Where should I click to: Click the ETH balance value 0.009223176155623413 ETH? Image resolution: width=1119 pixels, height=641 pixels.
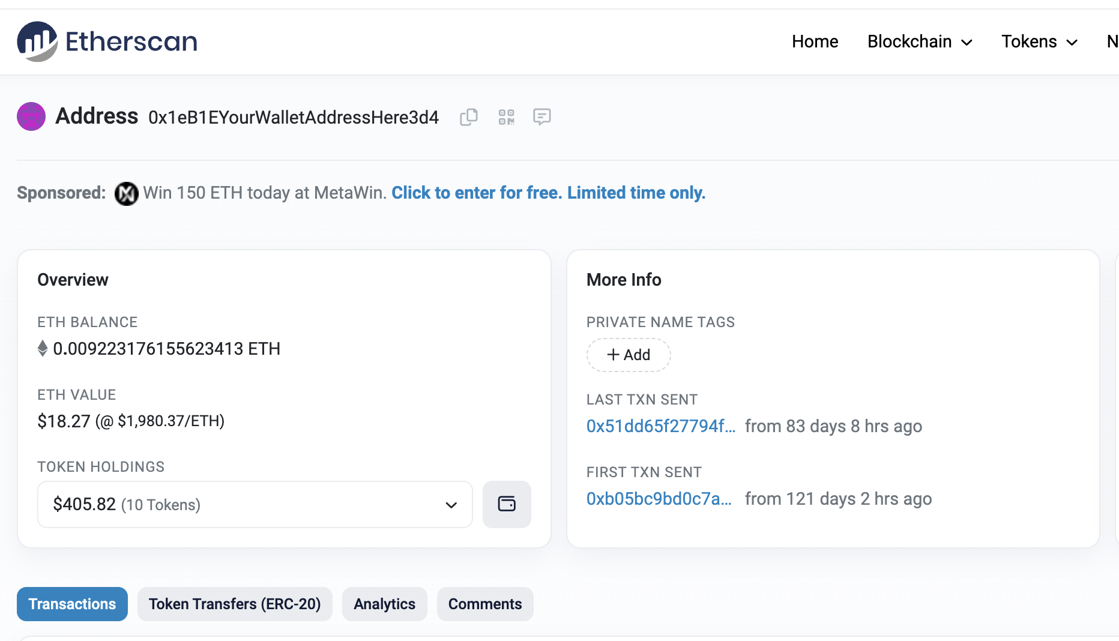tap(167, 349)
